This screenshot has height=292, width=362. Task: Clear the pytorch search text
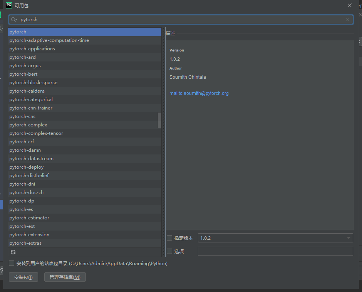tap(348, 20)
